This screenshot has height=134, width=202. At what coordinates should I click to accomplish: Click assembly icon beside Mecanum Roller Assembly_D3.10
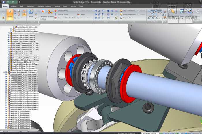click(9, 72)
